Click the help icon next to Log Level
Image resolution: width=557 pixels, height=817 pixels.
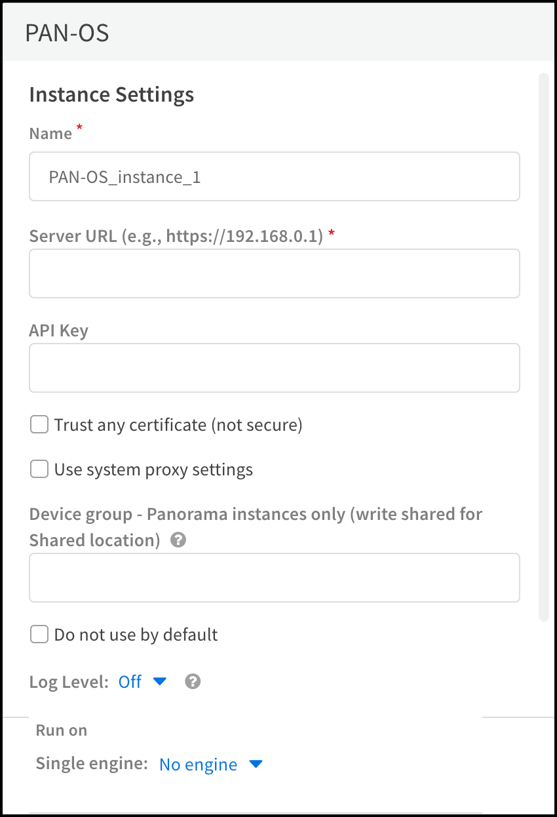click(193, 682)
